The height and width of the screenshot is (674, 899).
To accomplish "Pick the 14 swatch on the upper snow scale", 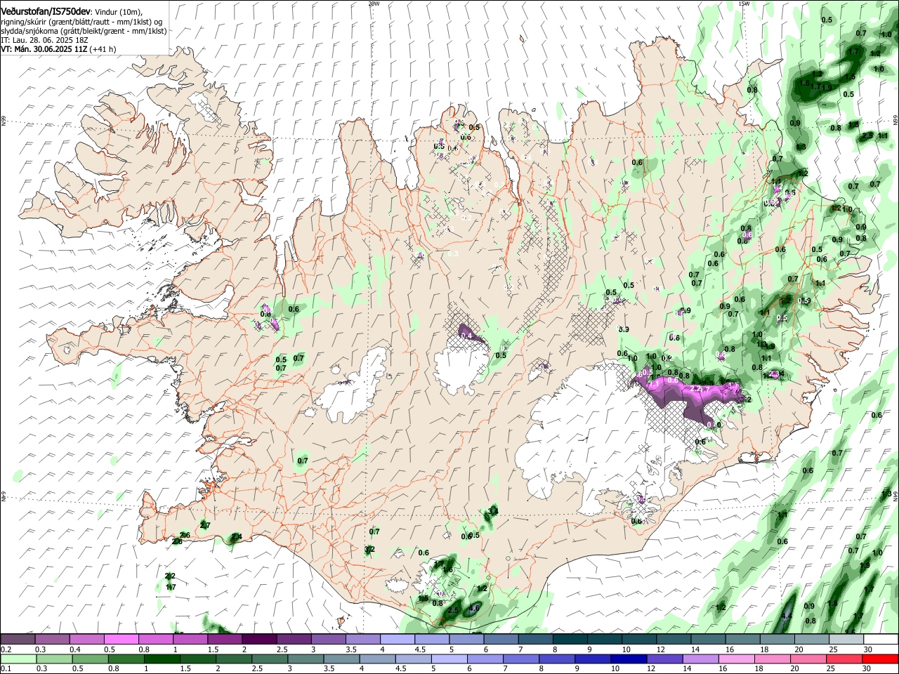I will (x=707, y=639).
